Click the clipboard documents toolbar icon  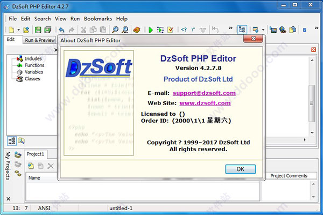292,30
